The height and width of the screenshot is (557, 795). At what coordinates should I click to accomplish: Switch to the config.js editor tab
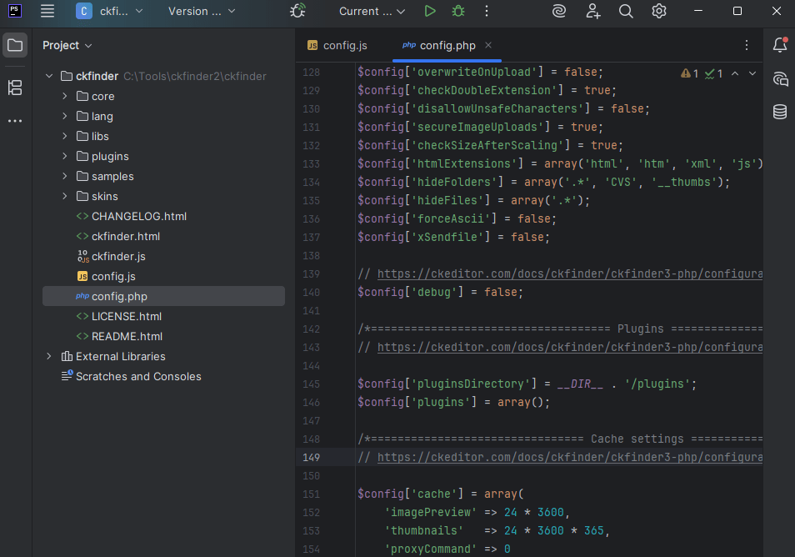click(x=337, y=46)
